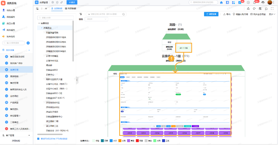
Task: Click the filter icon left of search field
Action: (x=81, y=14)
